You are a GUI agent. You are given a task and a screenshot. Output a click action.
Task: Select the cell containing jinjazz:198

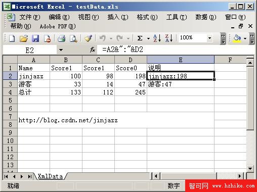click(x=181, y=76)
